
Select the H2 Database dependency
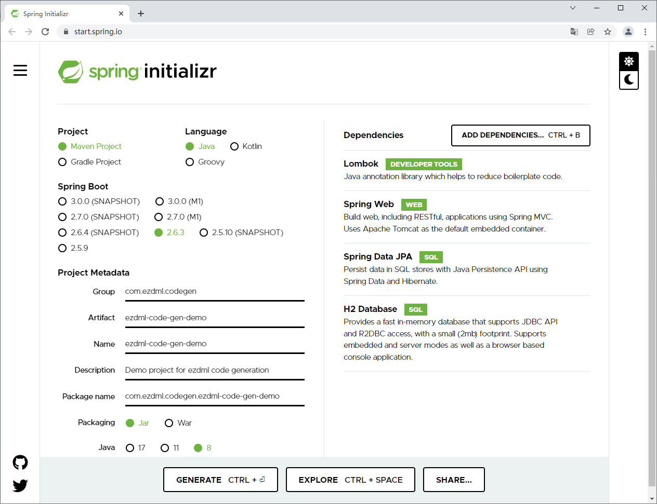click(x=467, y=333)
